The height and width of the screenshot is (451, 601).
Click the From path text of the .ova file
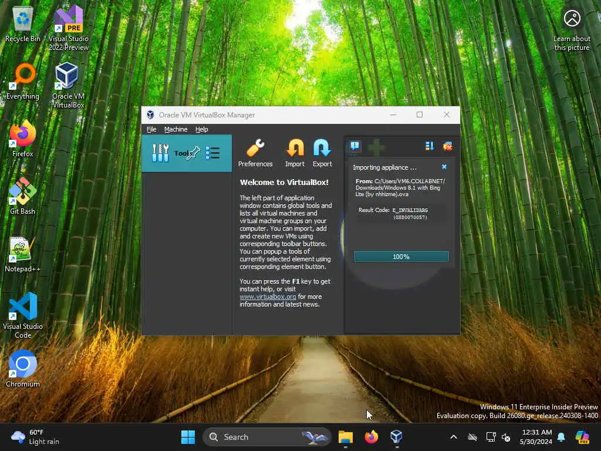pyautogui.click(x=400, y=187)
